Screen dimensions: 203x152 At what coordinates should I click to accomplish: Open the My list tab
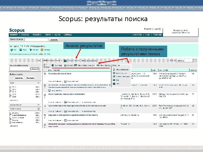(57, 35)
